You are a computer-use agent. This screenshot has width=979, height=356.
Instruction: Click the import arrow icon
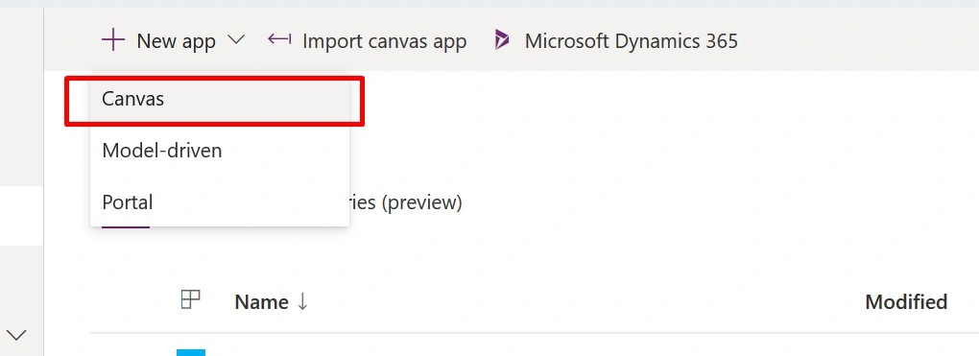click(x=279, y=39)
